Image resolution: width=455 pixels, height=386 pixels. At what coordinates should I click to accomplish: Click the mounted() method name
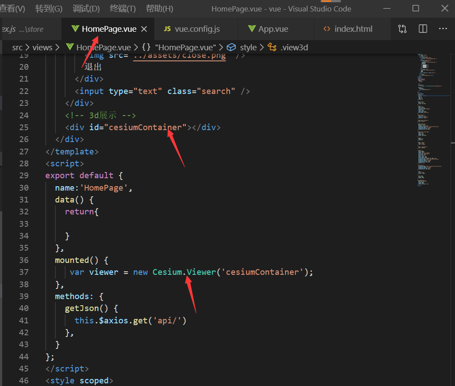pyautogui.click(x=77, y=260)
